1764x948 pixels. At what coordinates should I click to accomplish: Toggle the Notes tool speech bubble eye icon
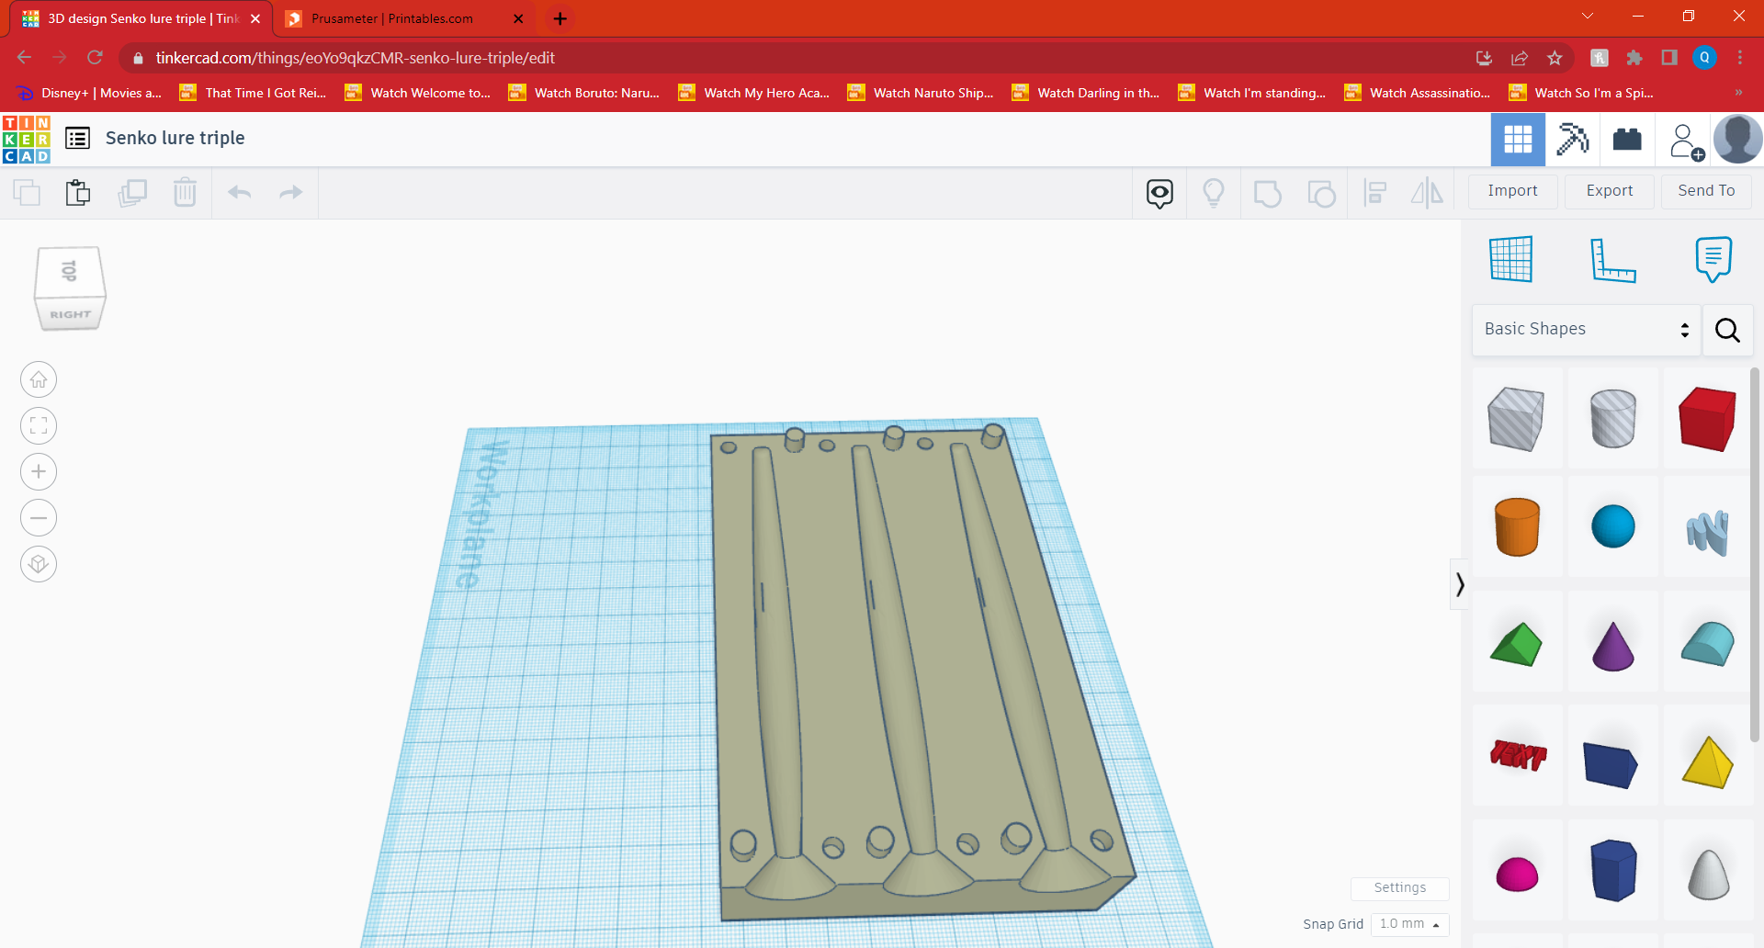point(1159,194)
